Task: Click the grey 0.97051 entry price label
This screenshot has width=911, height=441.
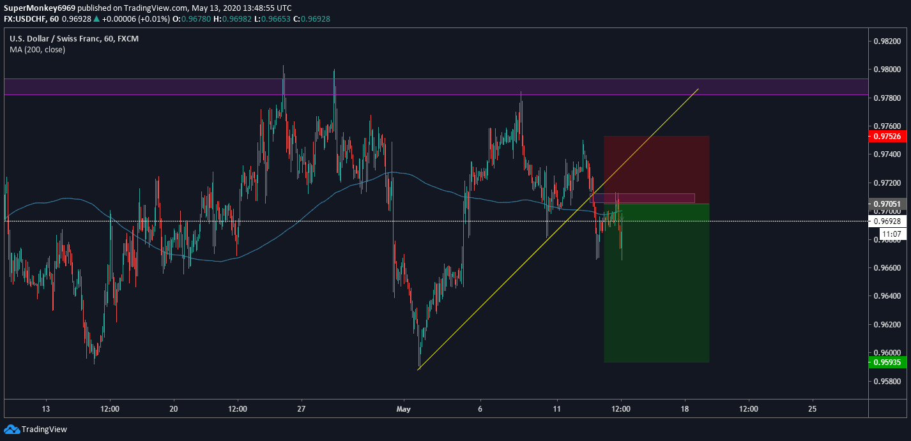Action: (887, 204)
